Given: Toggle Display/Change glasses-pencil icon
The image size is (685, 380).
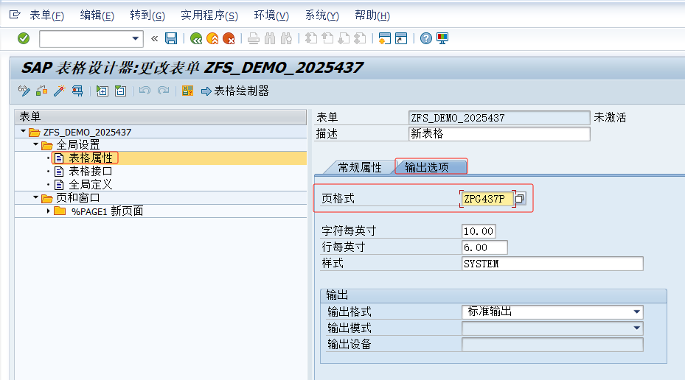Looking at the screenshot, I should coord(24,91).
